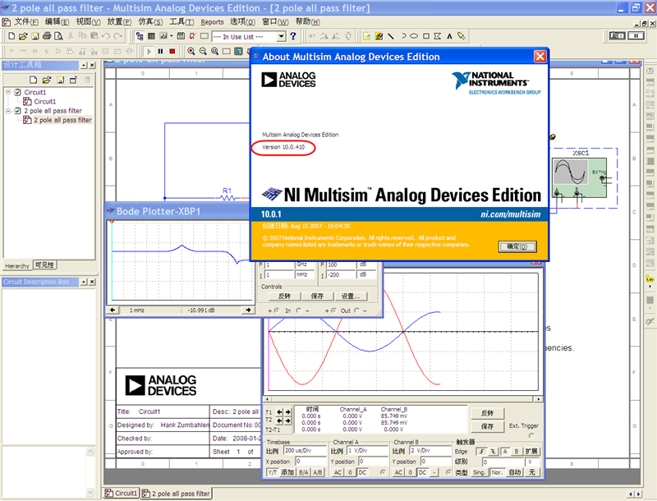Click the oscilloscope Ext. Trigger radio terminal
Screen dimensions: 657x501
(531, 435)
